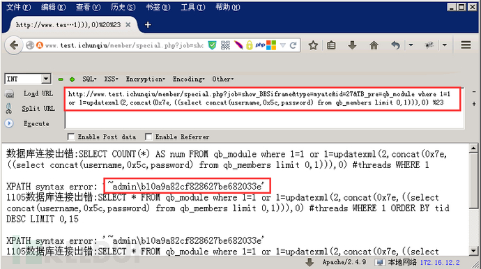
Task: Open the 编辑(E) menu
Action: click(54, 7)
